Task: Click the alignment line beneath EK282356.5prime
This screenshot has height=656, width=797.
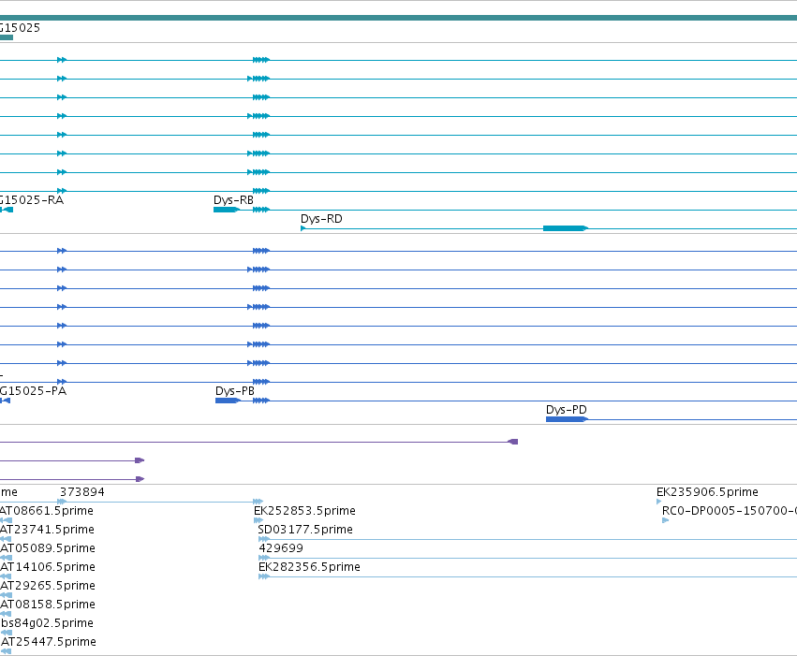Action: pyautogui.click(x=527, y=576)
